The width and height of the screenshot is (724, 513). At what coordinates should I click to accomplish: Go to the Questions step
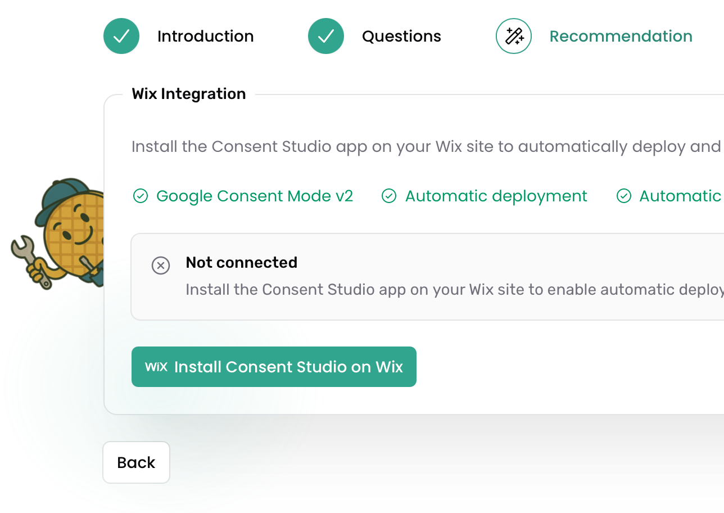tap(401, 36)
